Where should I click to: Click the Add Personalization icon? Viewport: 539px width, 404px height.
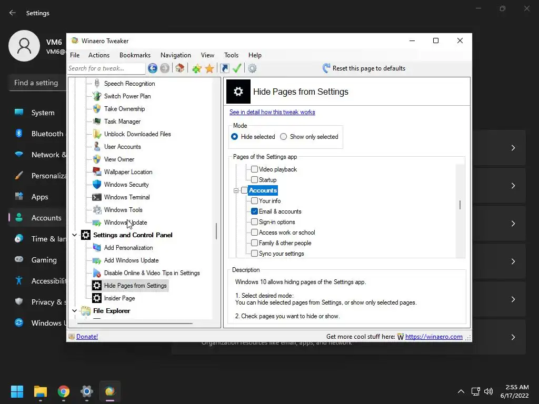tap(97, 248)
